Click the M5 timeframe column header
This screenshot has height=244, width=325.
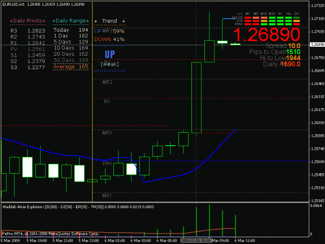[x=256, y=14]
